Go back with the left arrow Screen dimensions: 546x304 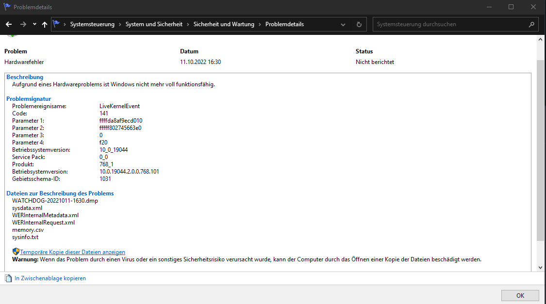tap(9, 24)
